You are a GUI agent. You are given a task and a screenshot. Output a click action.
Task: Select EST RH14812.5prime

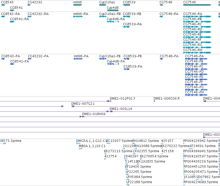tap(146, 141)
